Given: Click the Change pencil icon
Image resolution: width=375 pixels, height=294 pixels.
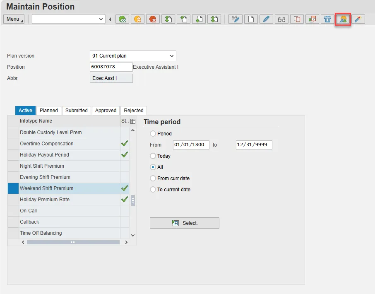Looking at the screenshot, I should [x=266, y=19].
